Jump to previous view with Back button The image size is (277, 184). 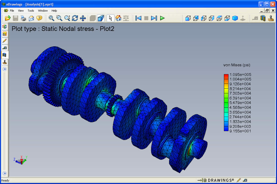138,18
